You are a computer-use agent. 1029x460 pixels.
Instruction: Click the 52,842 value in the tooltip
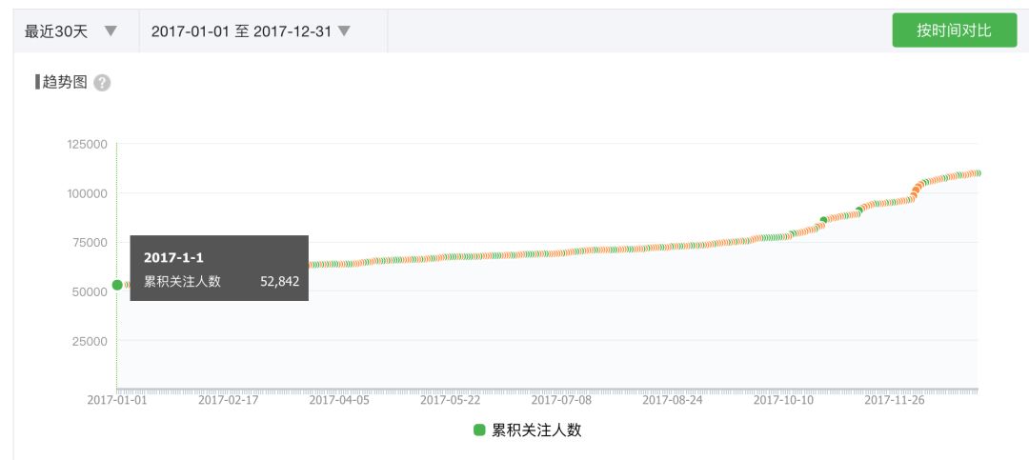(279, 282)
